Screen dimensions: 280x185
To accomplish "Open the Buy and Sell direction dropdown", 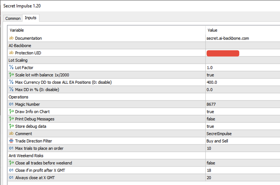I will (x=219, y=141).
